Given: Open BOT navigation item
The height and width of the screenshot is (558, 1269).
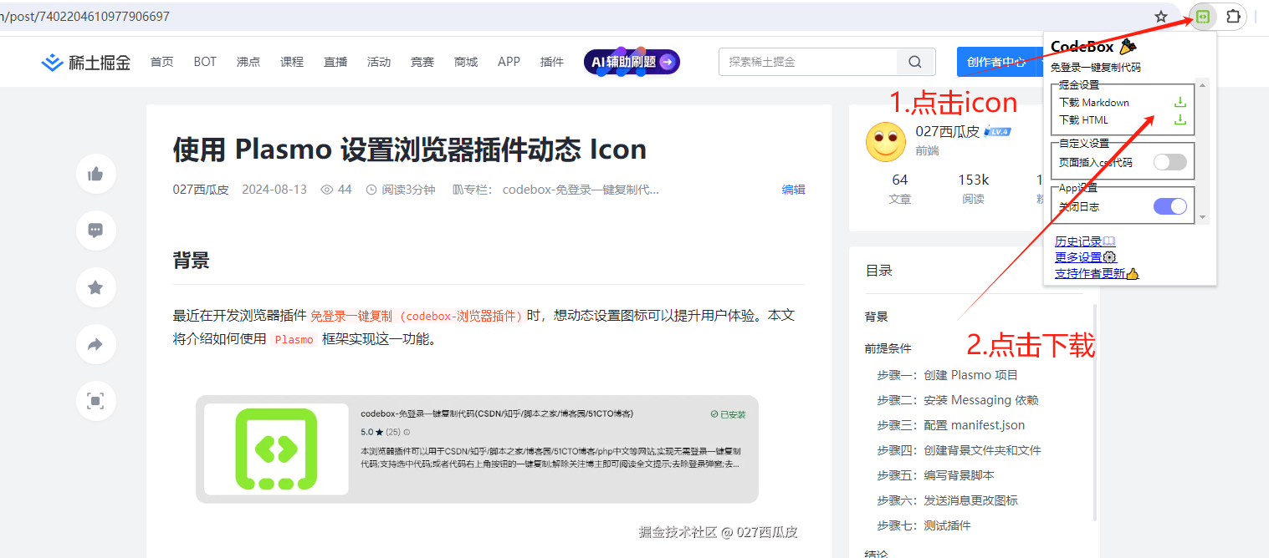Looking at the screenshot, I should [205, 62].
